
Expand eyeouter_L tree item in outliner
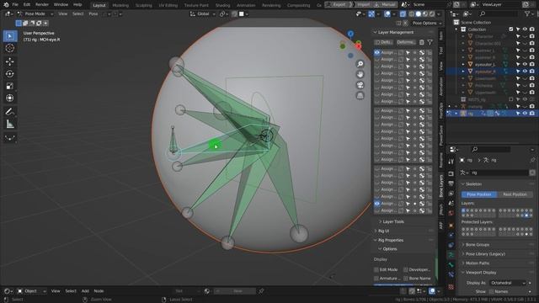tap(463, 64)
